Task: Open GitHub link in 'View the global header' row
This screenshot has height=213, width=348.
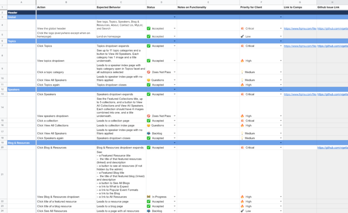Action: click(x=333, y=28)
